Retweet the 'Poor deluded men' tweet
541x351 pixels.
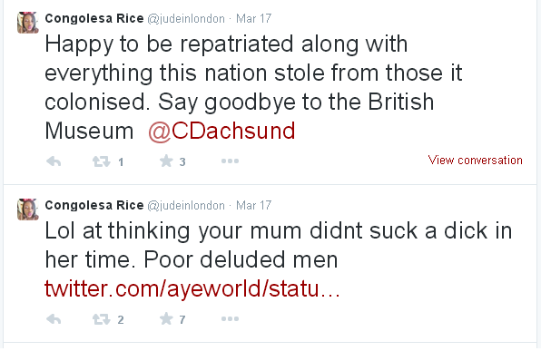click(x=101, y=319)
